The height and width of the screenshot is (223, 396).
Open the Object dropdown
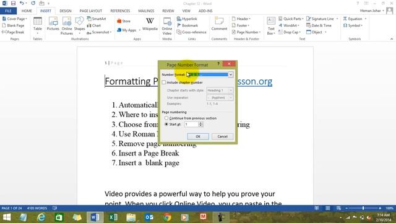[316, 32]
